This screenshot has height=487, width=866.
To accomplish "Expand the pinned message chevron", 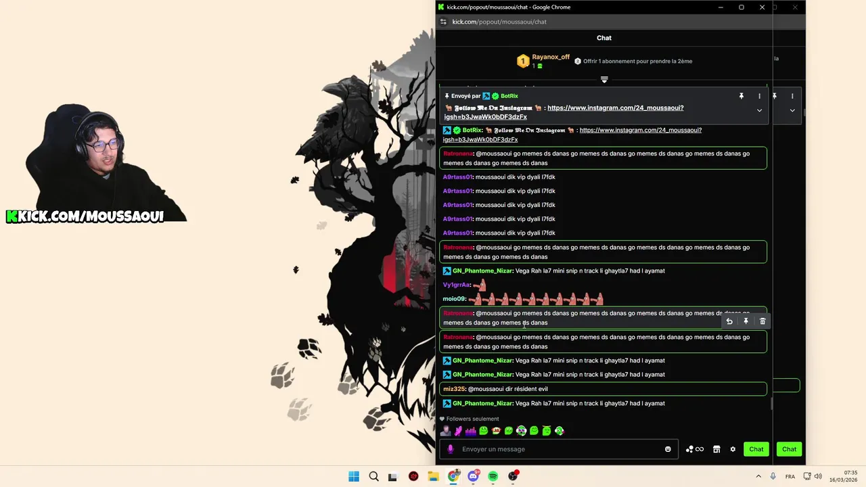I will (759, 110).
